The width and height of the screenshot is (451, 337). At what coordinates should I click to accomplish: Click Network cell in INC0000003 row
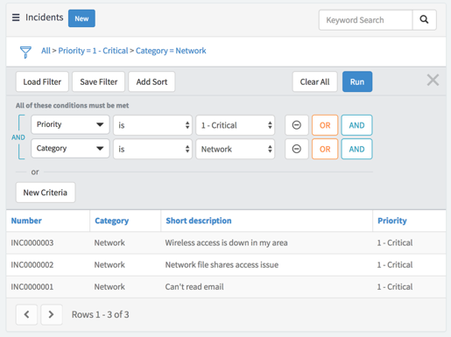[109, 242]
